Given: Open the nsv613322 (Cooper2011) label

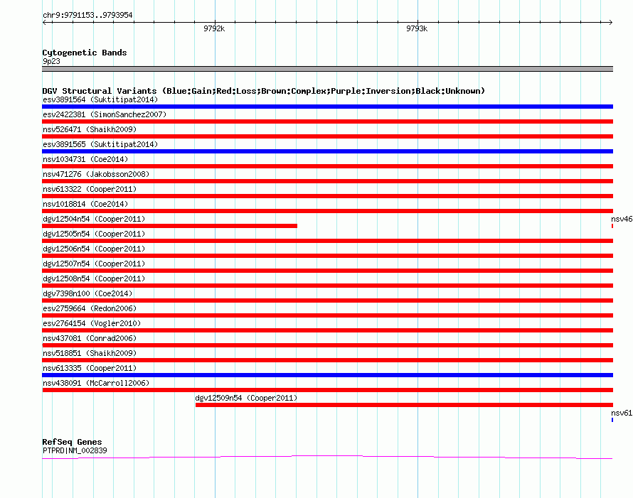Looking at the screenshot, I should pyautogui.click(x=90, y=189).
